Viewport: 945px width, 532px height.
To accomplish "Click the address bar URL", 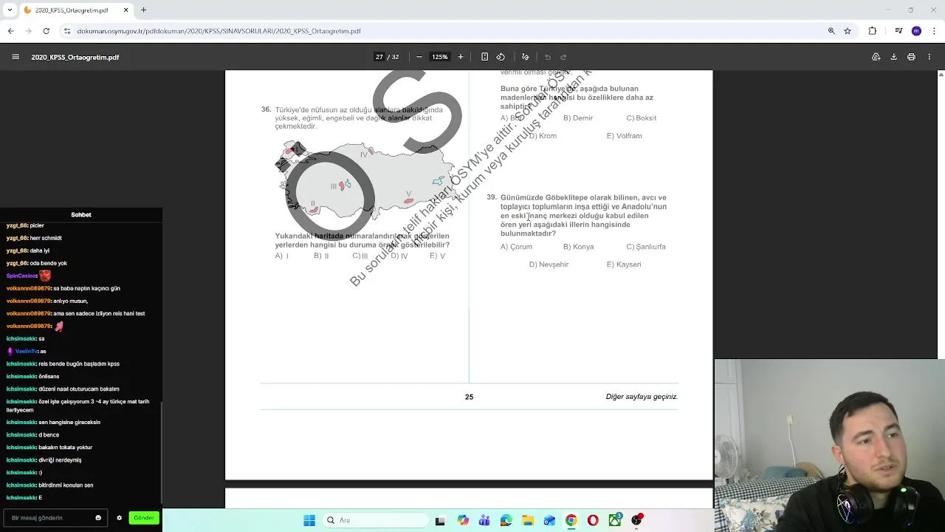I will coord(219,31).
